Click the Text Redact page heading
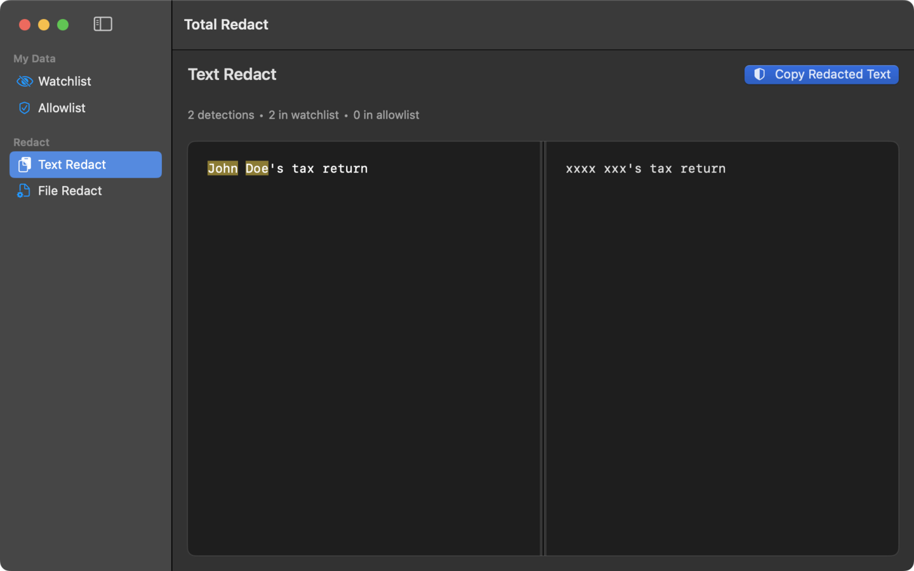The image size is (914, 571). click(x=232, y=74)
